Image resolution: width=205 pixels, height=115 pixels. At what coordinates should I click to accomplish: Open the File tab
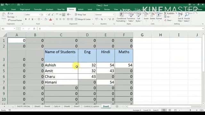point(4,9)
